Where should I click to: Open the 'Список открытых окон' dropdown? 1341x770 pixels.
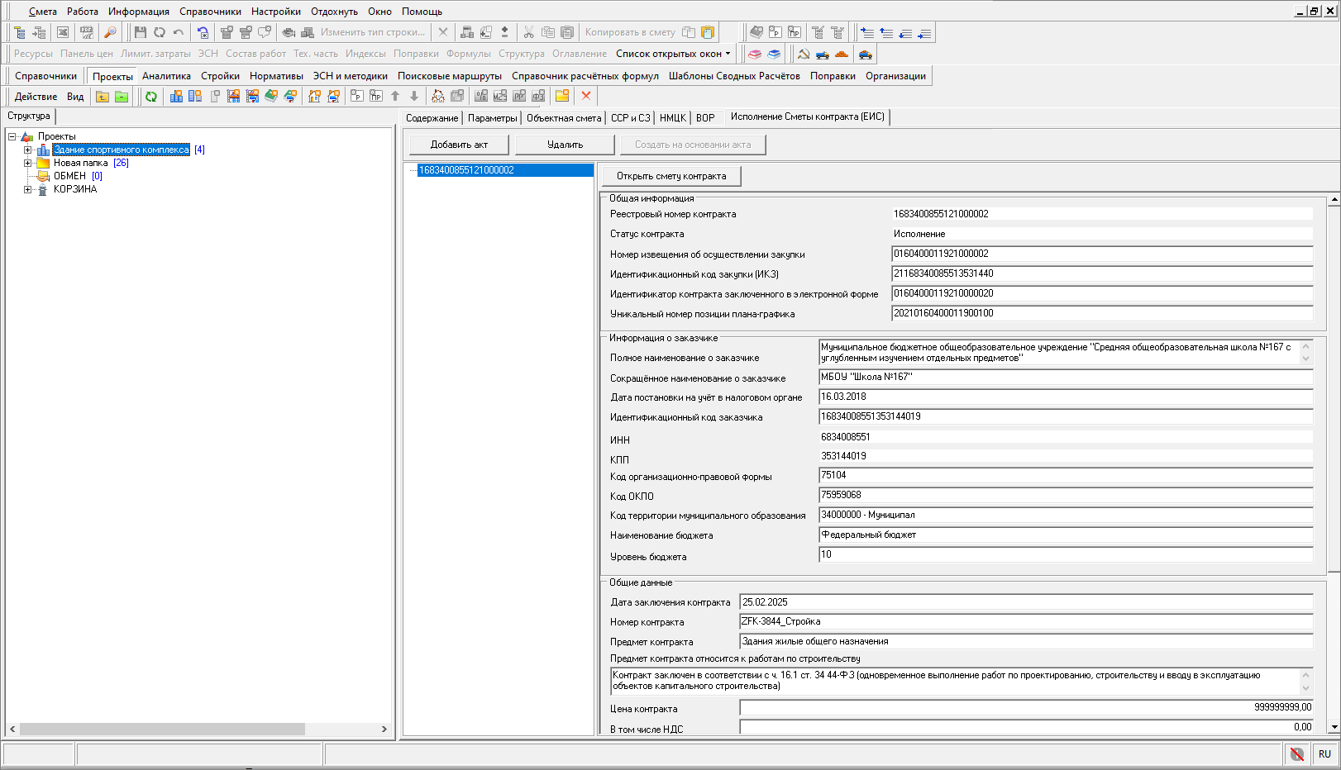[x=673, y=54]
